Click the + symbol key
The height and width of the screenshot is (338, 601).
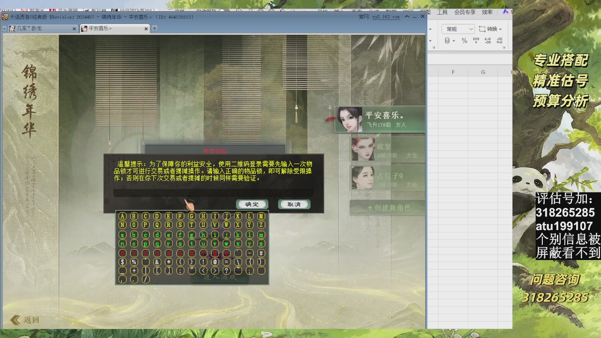[x=134, y=270]
